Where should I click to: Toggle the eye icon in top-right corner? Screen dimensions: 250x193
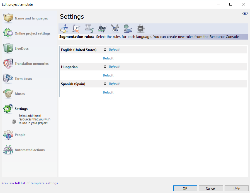[x=245, y=14]
